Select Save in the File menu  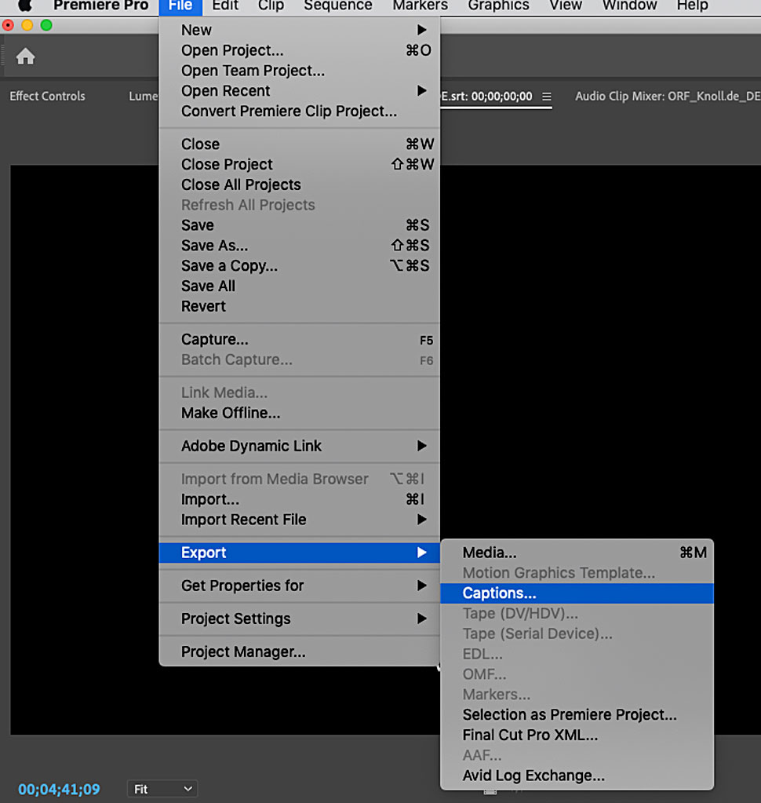tap(300, 225)
